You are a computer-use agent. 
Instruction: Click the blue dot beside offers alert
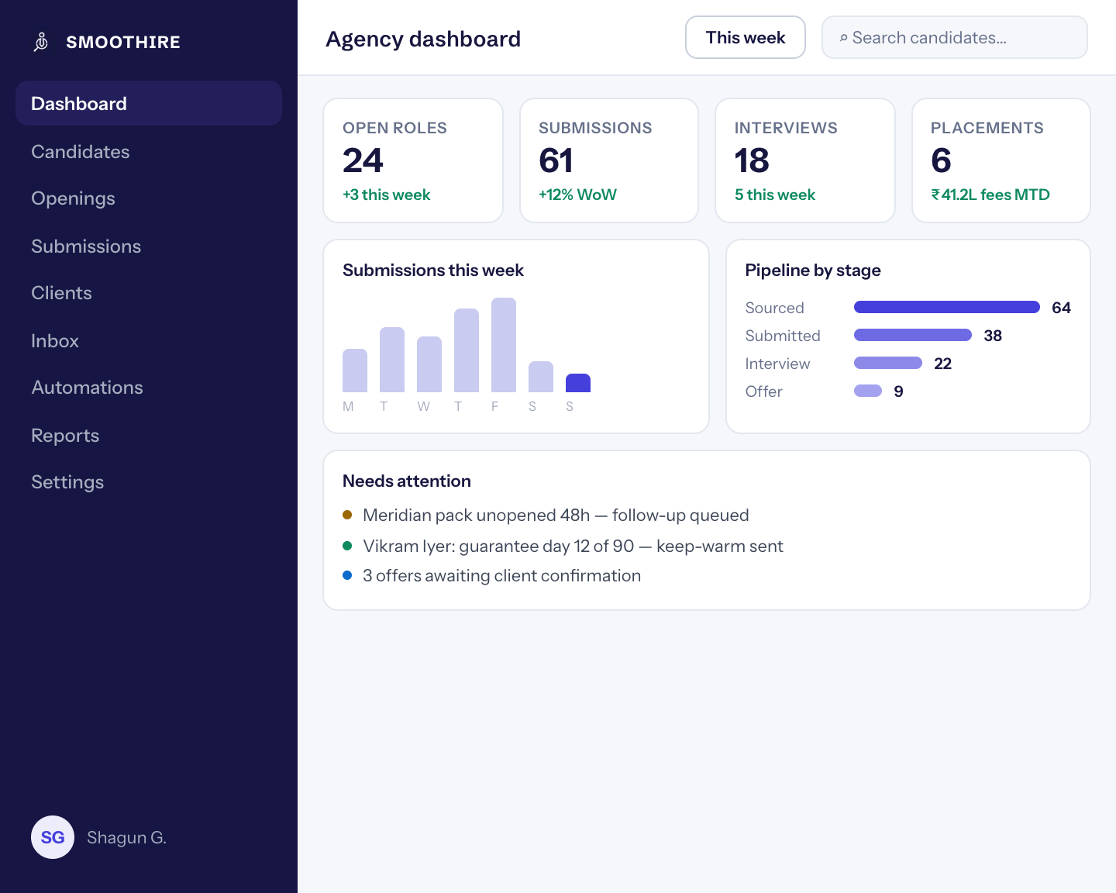coord(347,575)
